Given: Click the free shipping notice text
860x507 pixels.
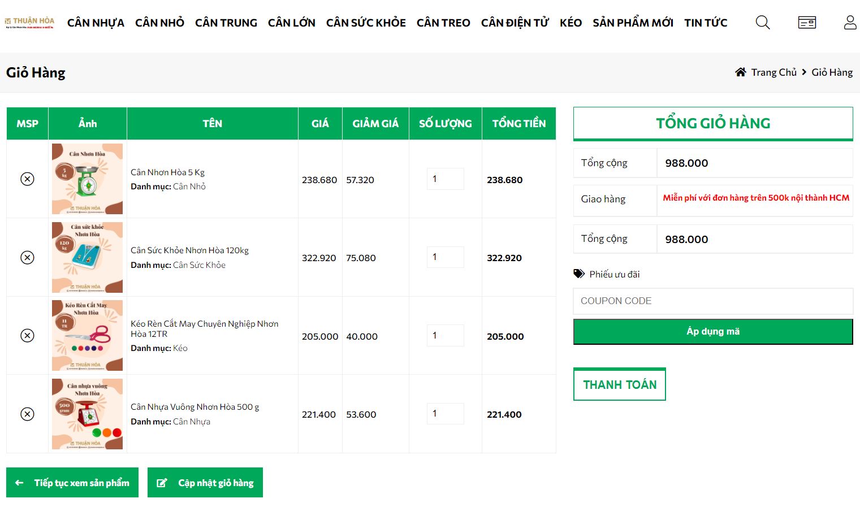Looking at the screenshot, I should 756,198.
